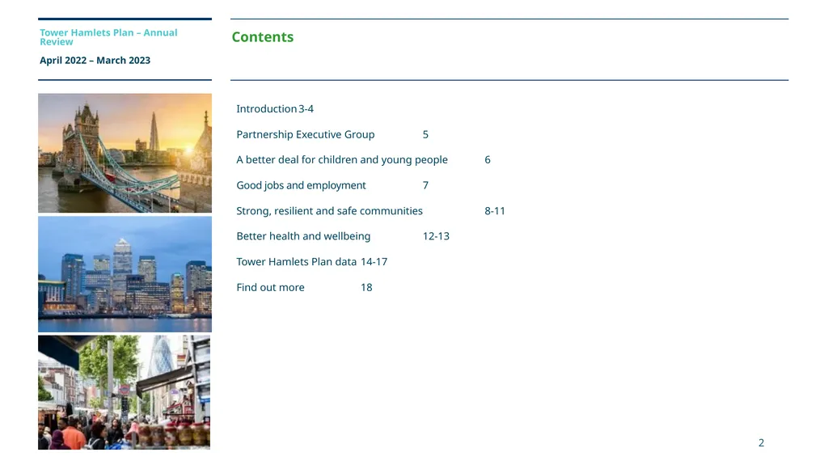The height and width of the screenshot is (465, 828).
Task: Click page number '5' for Partnership Executive Group
Action: click(425, 135)
